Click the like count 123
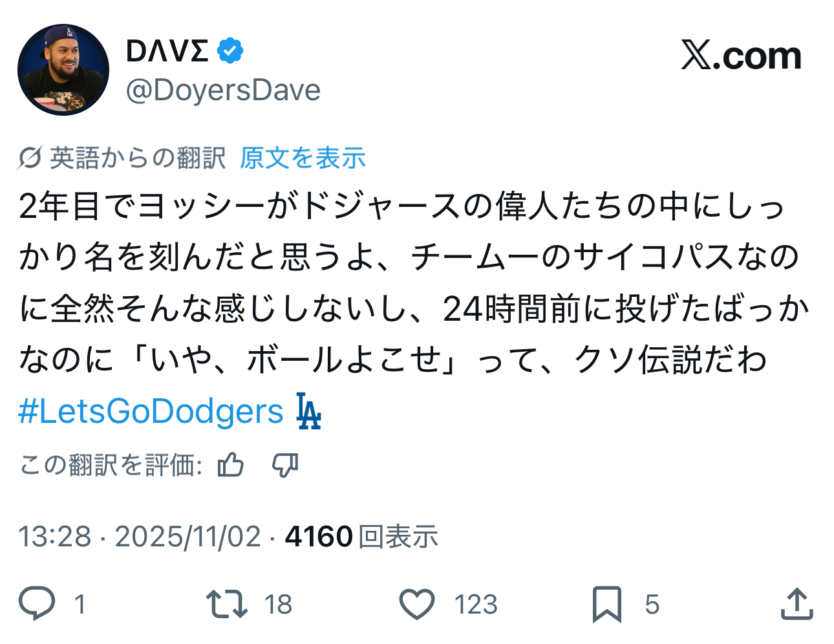Viewport: 834px width, 644px height. tap(476, 605)
